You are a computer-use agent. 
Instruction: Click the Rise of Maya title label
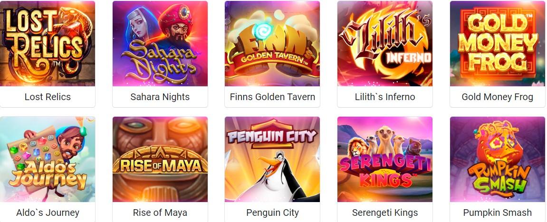click(160, 213)
